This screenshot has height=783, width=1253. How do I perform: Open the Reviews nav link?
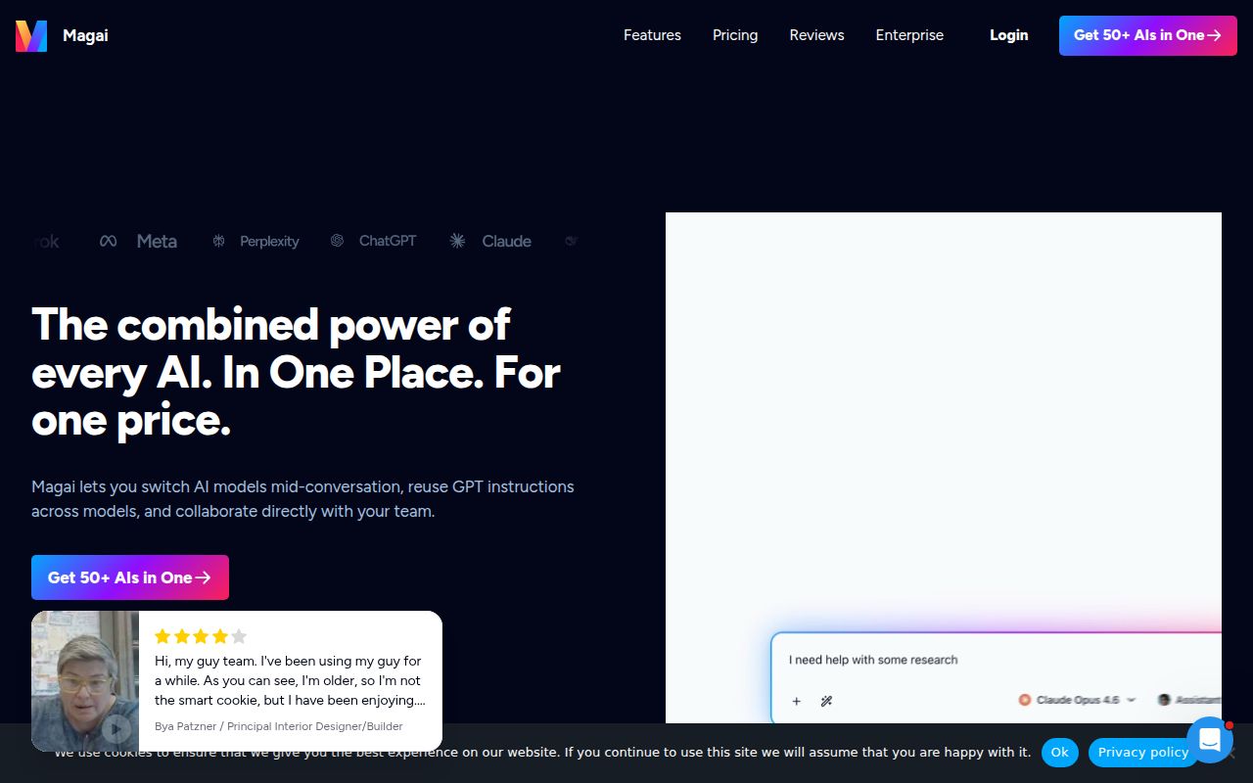coord(816,35)
